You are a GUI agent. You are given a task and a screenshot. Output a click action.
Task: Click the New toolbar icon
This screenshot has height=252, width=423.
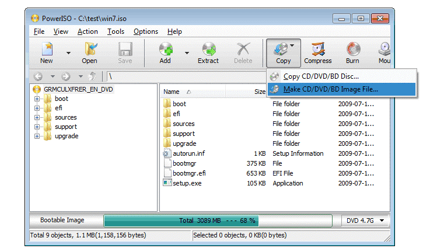(x=47, y=53)
